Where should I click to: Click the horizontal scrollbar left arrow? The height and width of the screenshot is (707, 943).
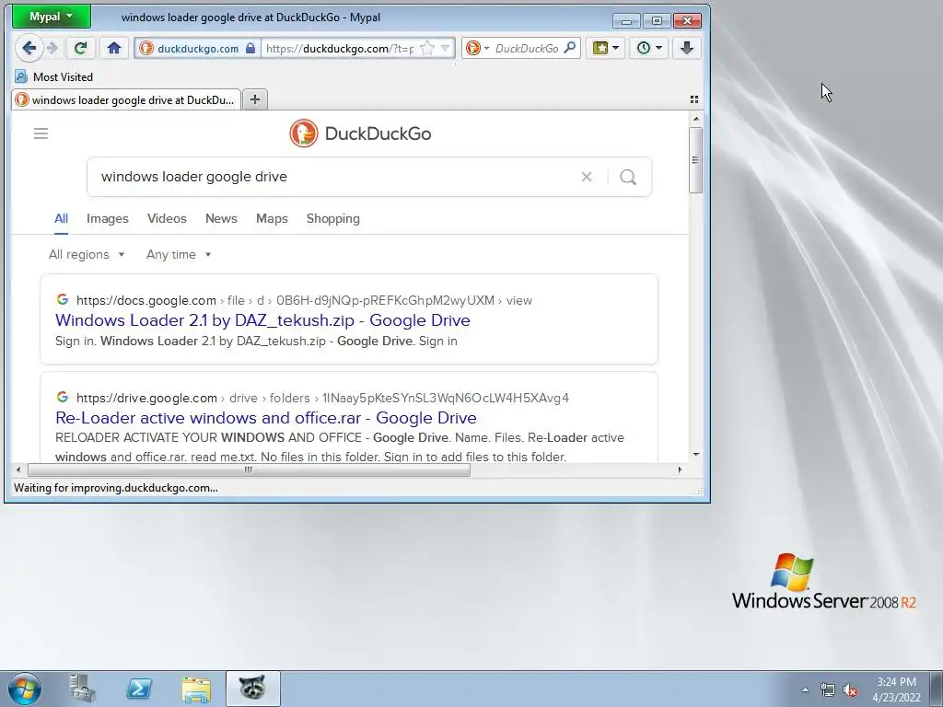click(18, 470)
